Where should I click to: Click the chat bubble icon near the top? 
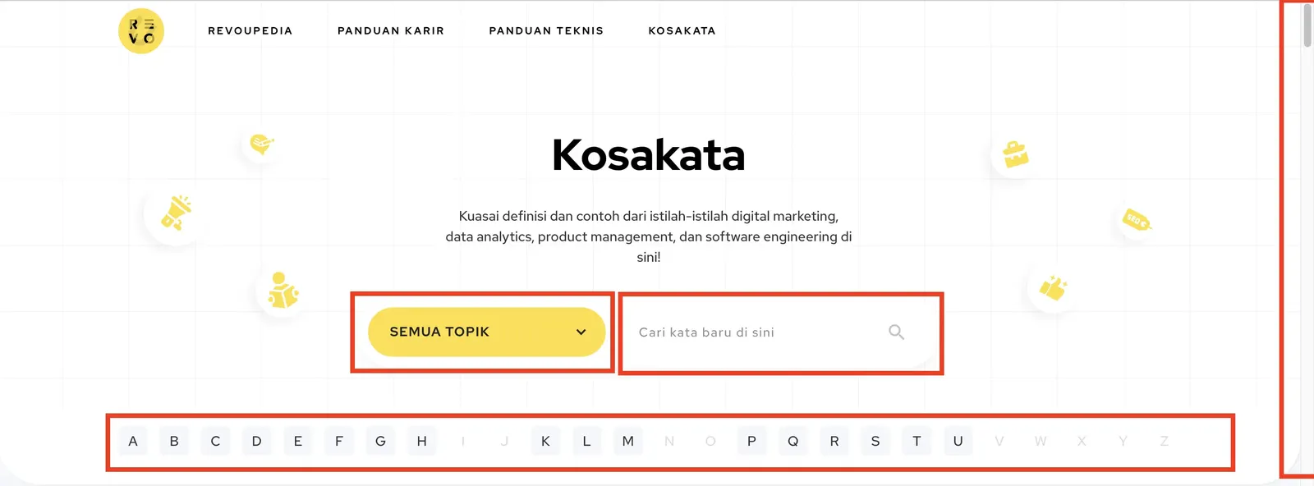(x=260, y=144)
